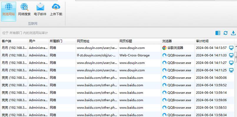Open the 网络搜索 audit section
The height and width of the screenshot is (117, 237).
(24, 10)
